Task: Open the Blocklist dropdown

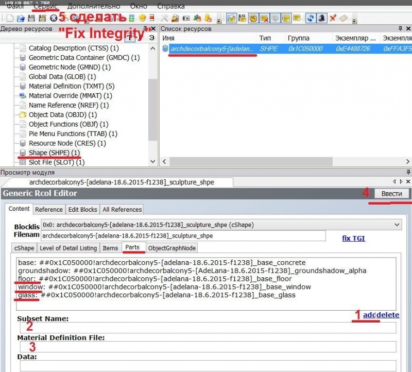Action: coord(396,225)
